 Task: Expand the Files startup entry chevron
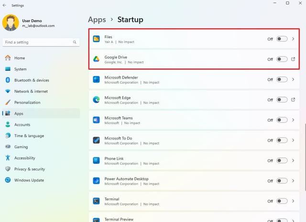pos(293,39)
